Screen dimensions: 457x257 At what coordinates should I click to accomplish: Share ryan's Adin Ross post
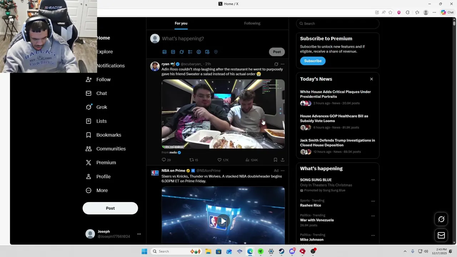[282, 160]
